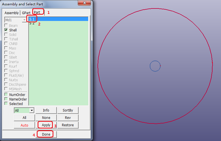221x141 pixels.
Task: Open the Part tab
Action: 37,12
